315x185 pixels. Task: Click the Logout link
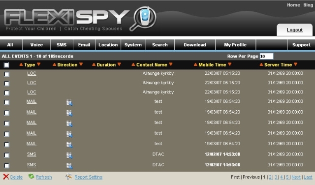pos(294,30)
